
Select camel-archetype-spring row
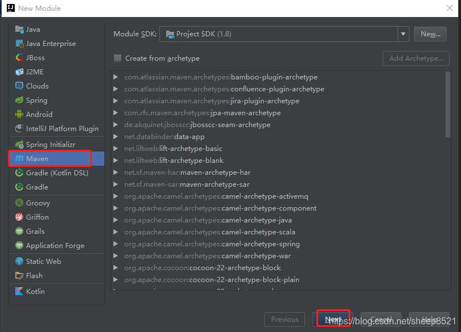(x=278, y=244)
